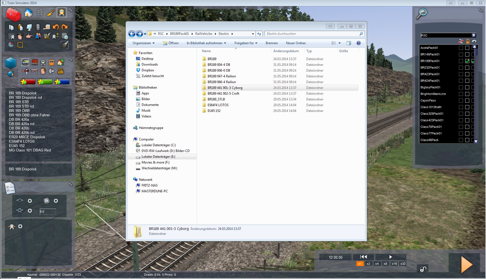Viewport: 486px width, 279px height.
Task: Select Dokumente library in sidebar
Action: pos(150,105)
